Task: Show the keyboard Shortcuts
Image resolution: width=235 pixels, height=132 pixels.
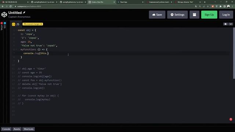Action: [x=29, y=129]
